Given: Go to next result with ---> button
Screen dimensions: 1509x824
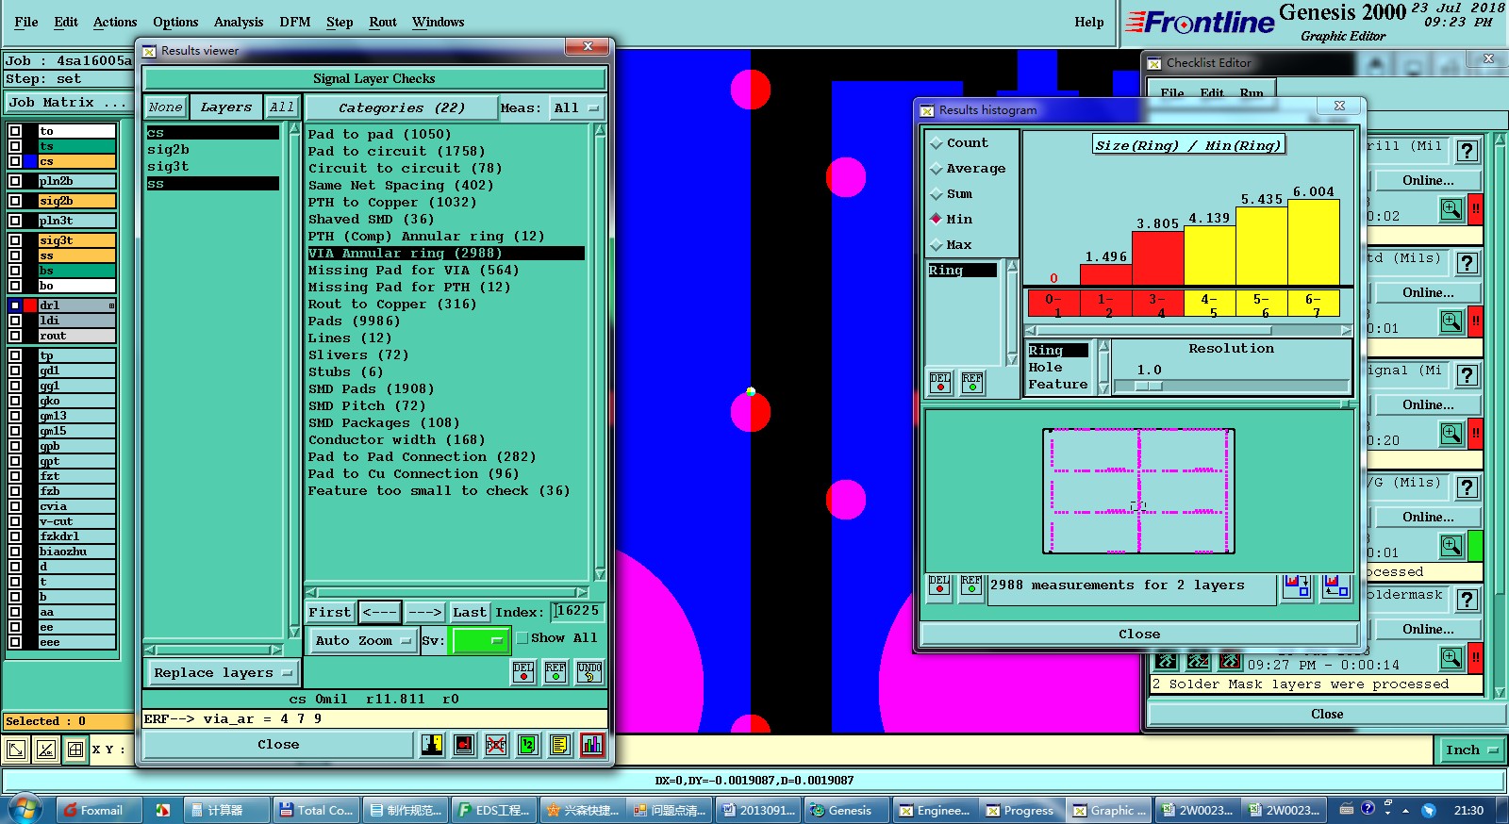Looking at the screenshot, I should pos(424,613).
